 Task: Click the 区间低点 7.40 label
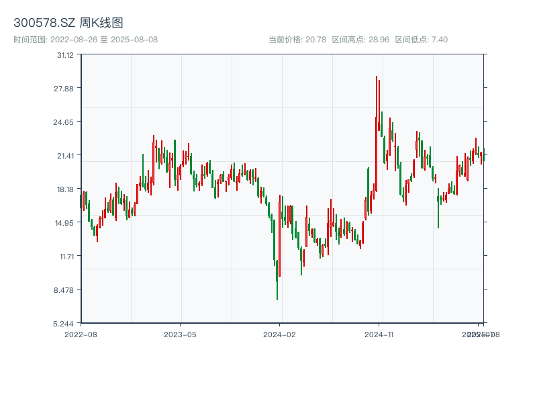click(421, 40)
